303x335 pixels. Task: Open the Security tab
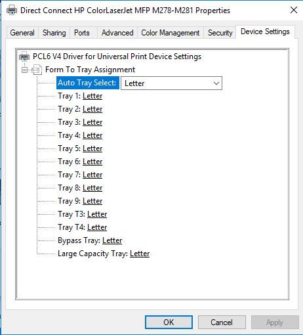(220, 33)
